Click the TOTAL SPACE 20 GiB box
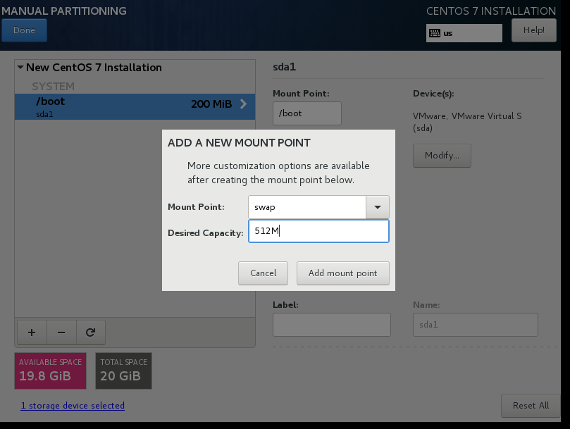570x429 pixels. [123, 371]
